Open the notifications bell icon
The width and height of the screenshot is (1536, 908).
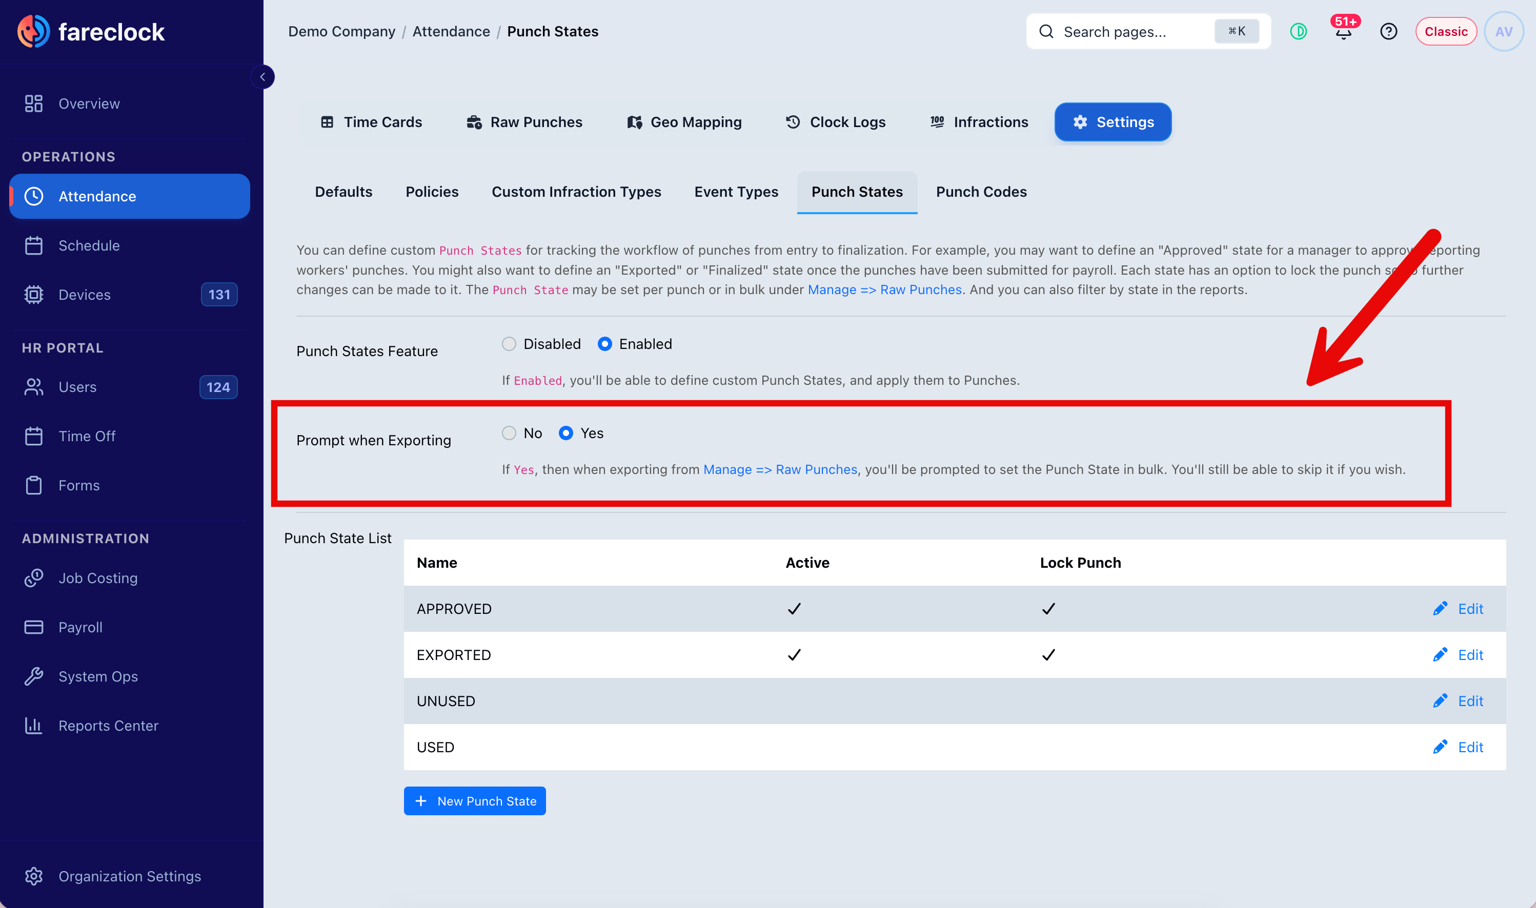point(1343,31)
